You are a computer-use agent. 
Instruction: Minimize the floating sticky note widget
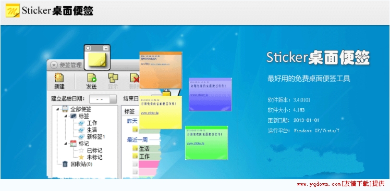[x=106, y=48]
